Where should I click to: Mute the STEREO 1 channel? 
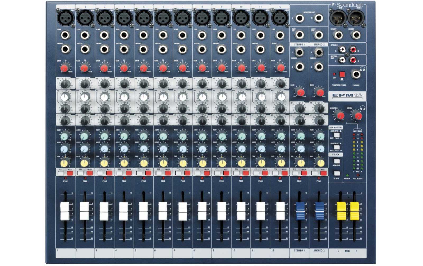click(x=304, y=173)
